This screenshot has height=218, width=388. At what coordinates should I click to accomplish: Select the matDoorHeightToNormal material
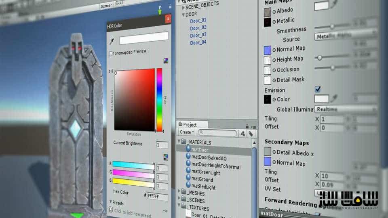click(216, 166)
